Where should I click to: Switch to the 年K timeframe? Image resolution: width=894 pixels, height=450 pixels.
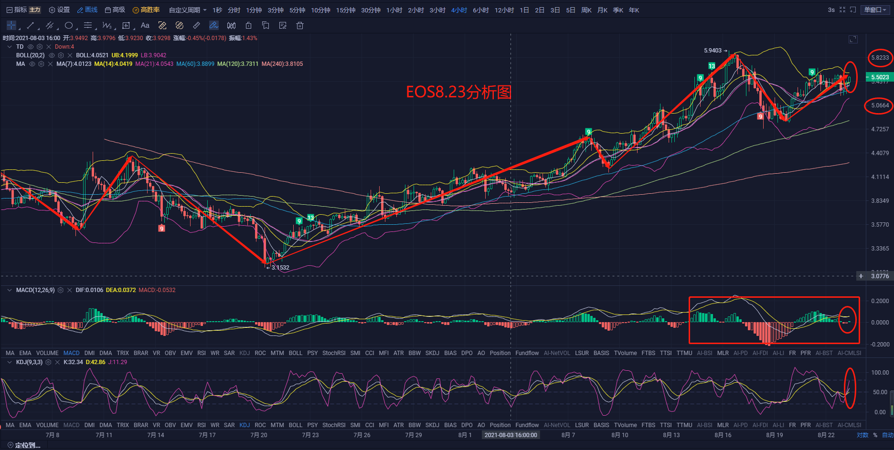tap(634, 10)
